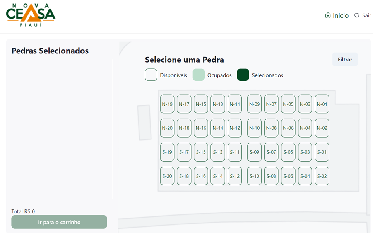
Task: Pick stall S-16 on the map
Action: (x=201, y=176)
